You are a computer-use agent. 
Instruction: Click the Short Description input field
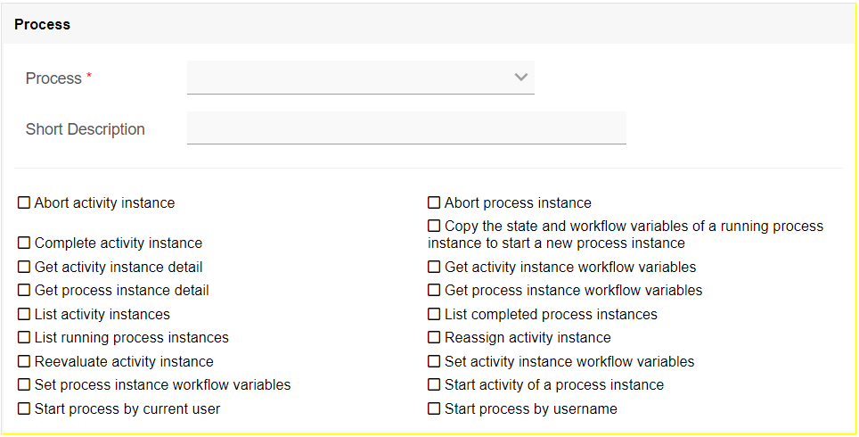tap(406, 128)
